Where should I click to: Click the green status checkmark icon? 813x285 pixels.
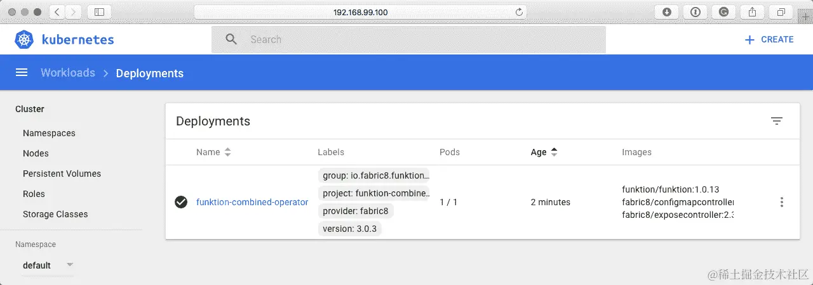(x=181, y=202)
